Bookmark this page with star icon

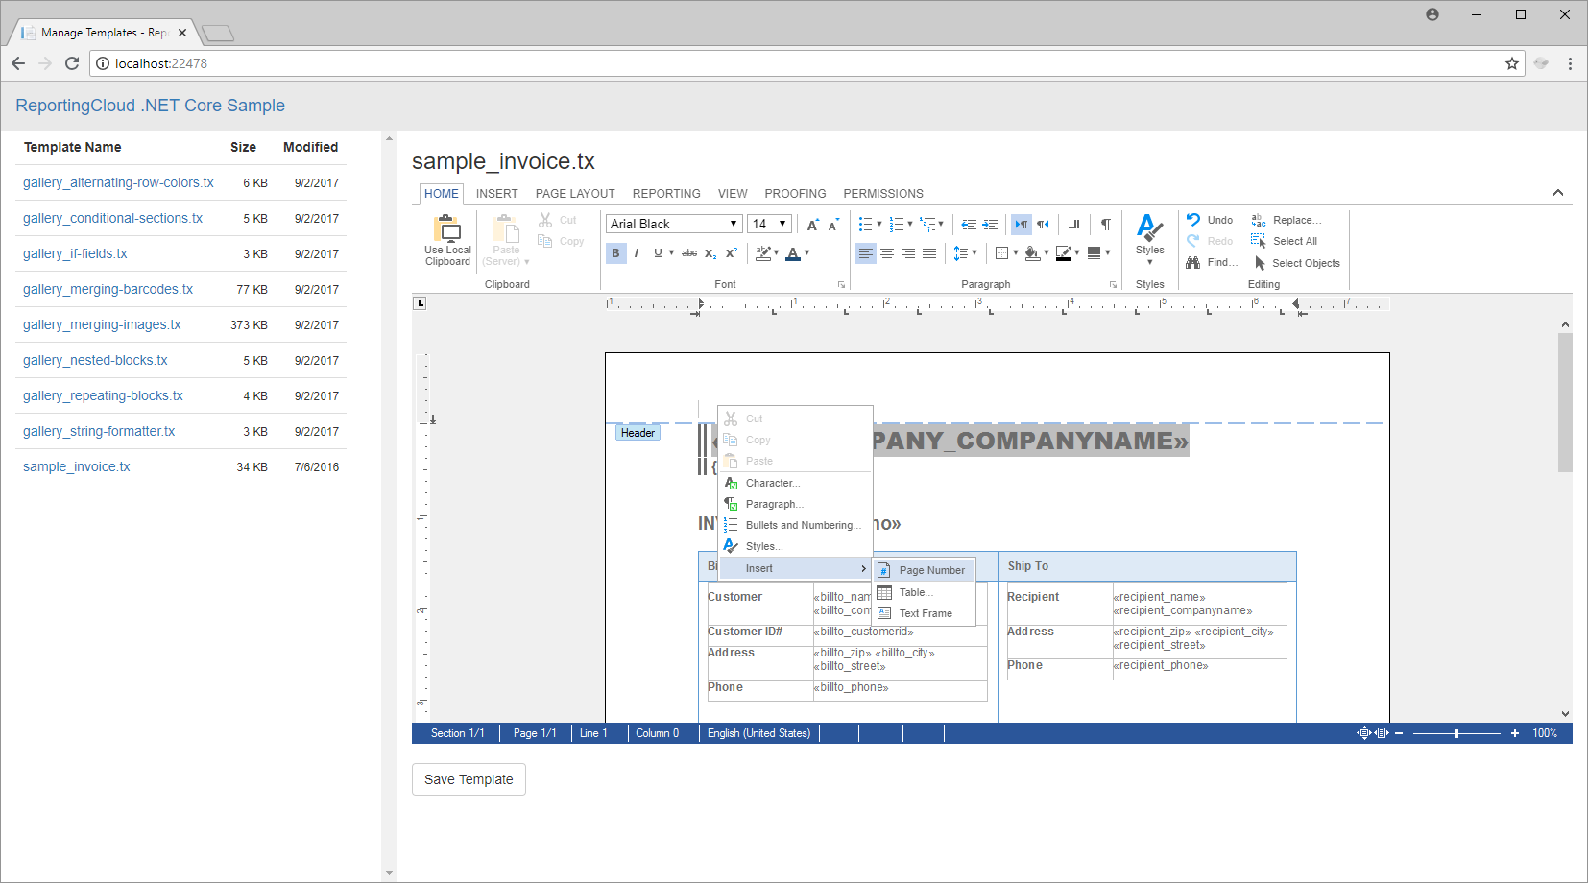(1512, 63)
